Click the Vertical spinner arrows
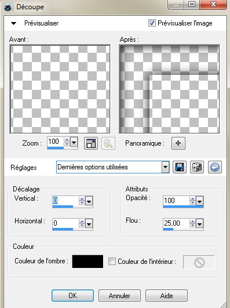 pyautogui.click(x=82, y=201)
